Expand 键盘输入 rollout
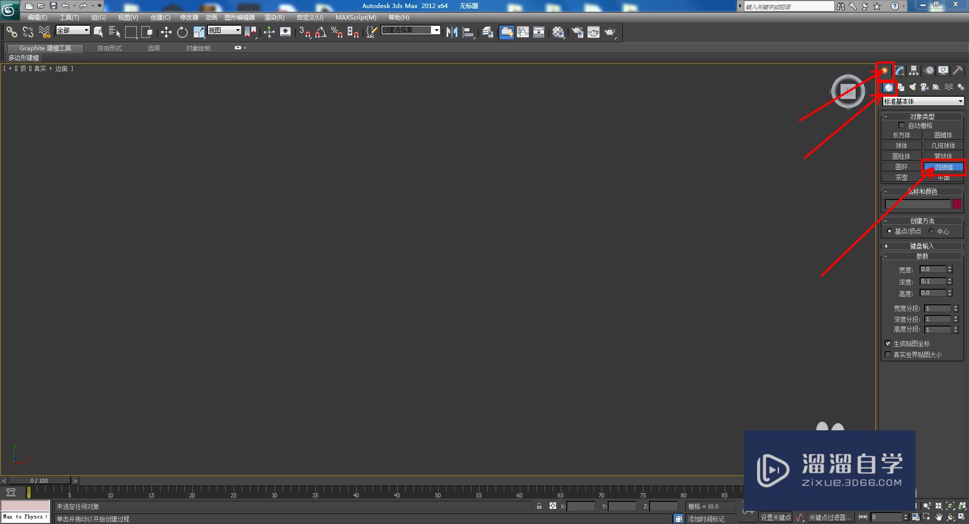Image resolution: width=969 pixels, height=524 pixels. (922, 246)
